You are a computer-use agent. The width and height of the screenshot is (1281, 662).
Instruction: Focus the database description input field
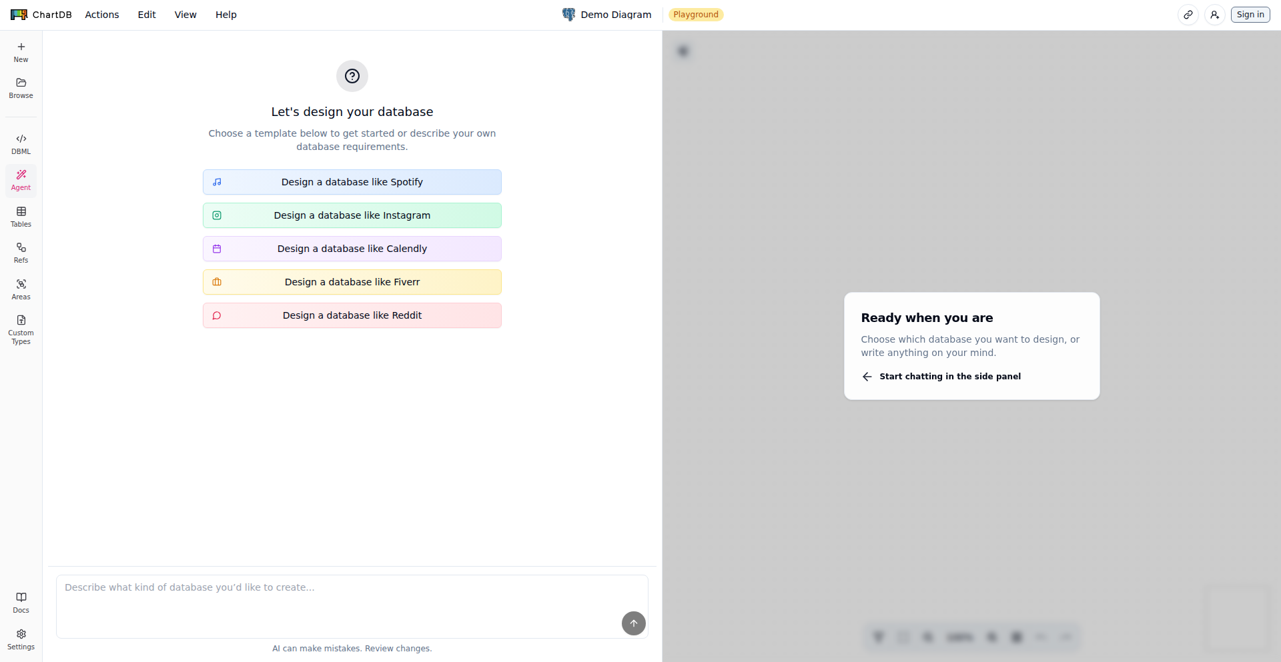[x=352, y=606]
